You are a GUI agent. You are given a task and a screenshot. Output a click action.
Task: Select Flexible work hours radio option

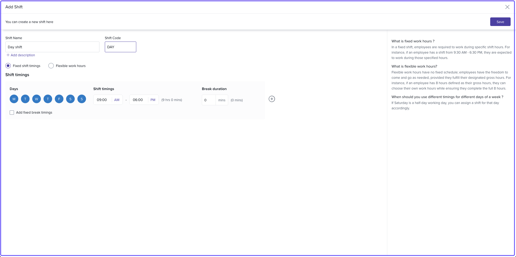click(51, 66)
